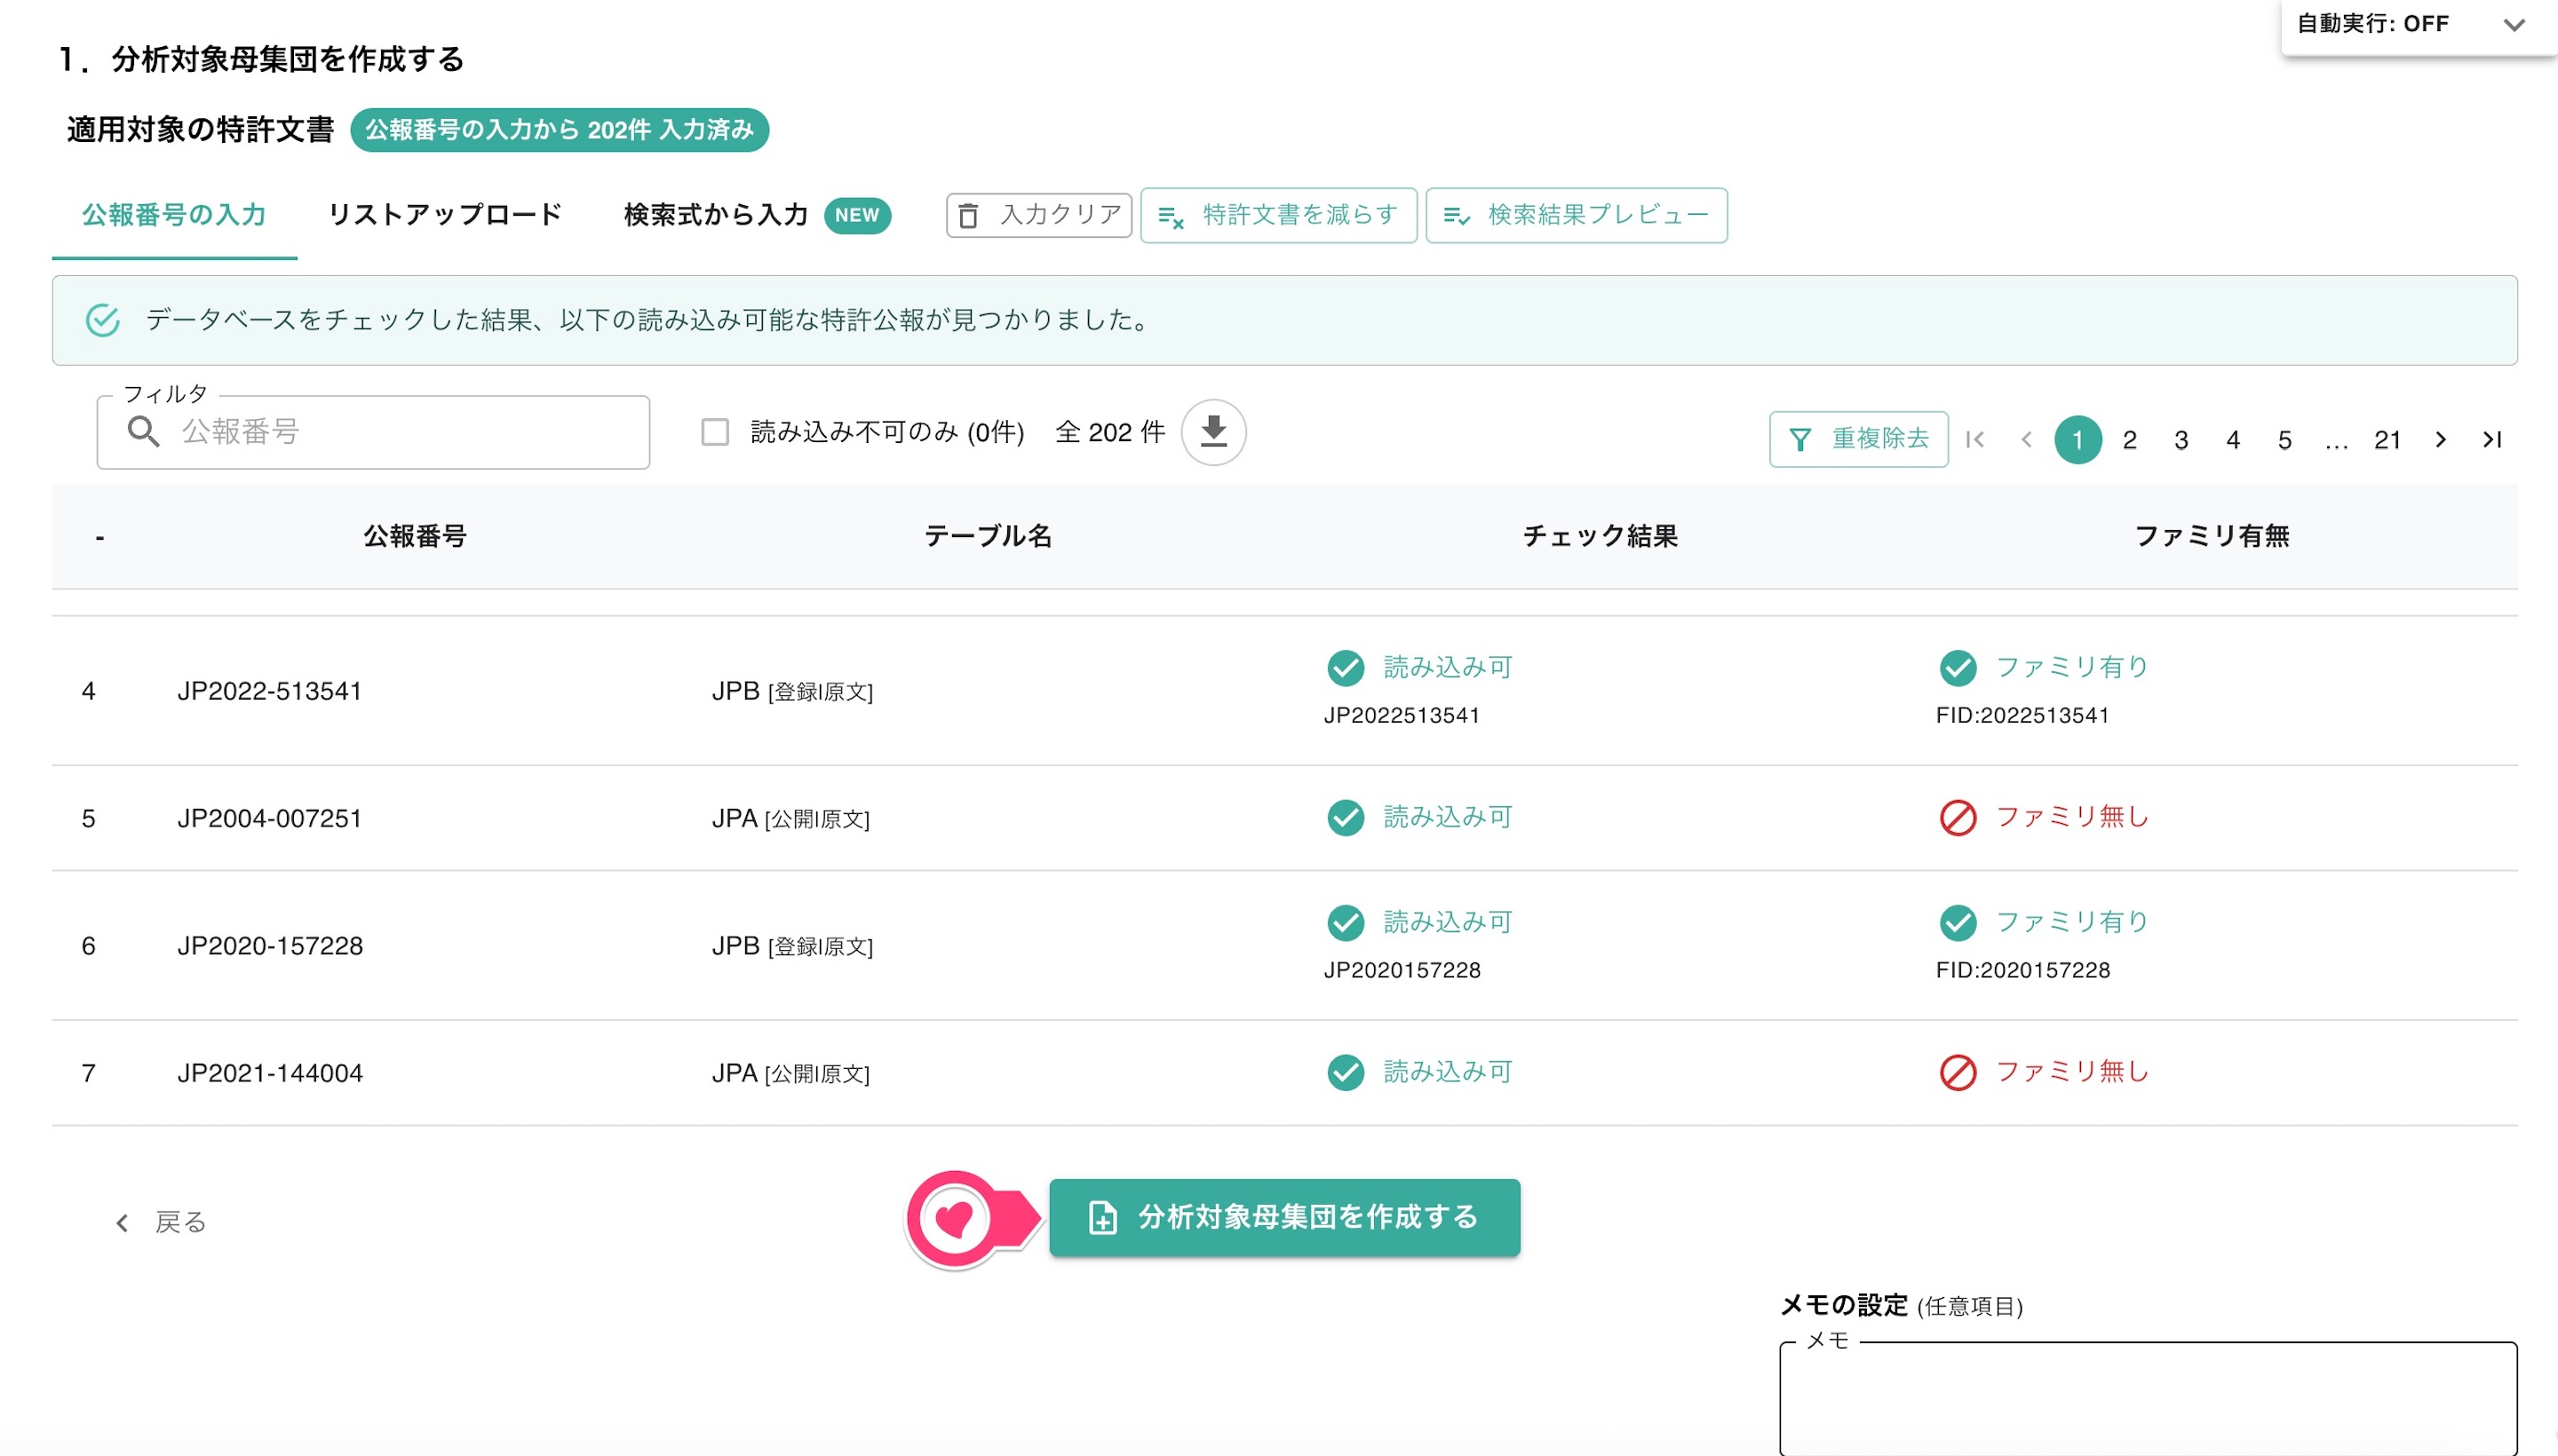Click readable check icon for JP2021-144004

point(1346,1072)
